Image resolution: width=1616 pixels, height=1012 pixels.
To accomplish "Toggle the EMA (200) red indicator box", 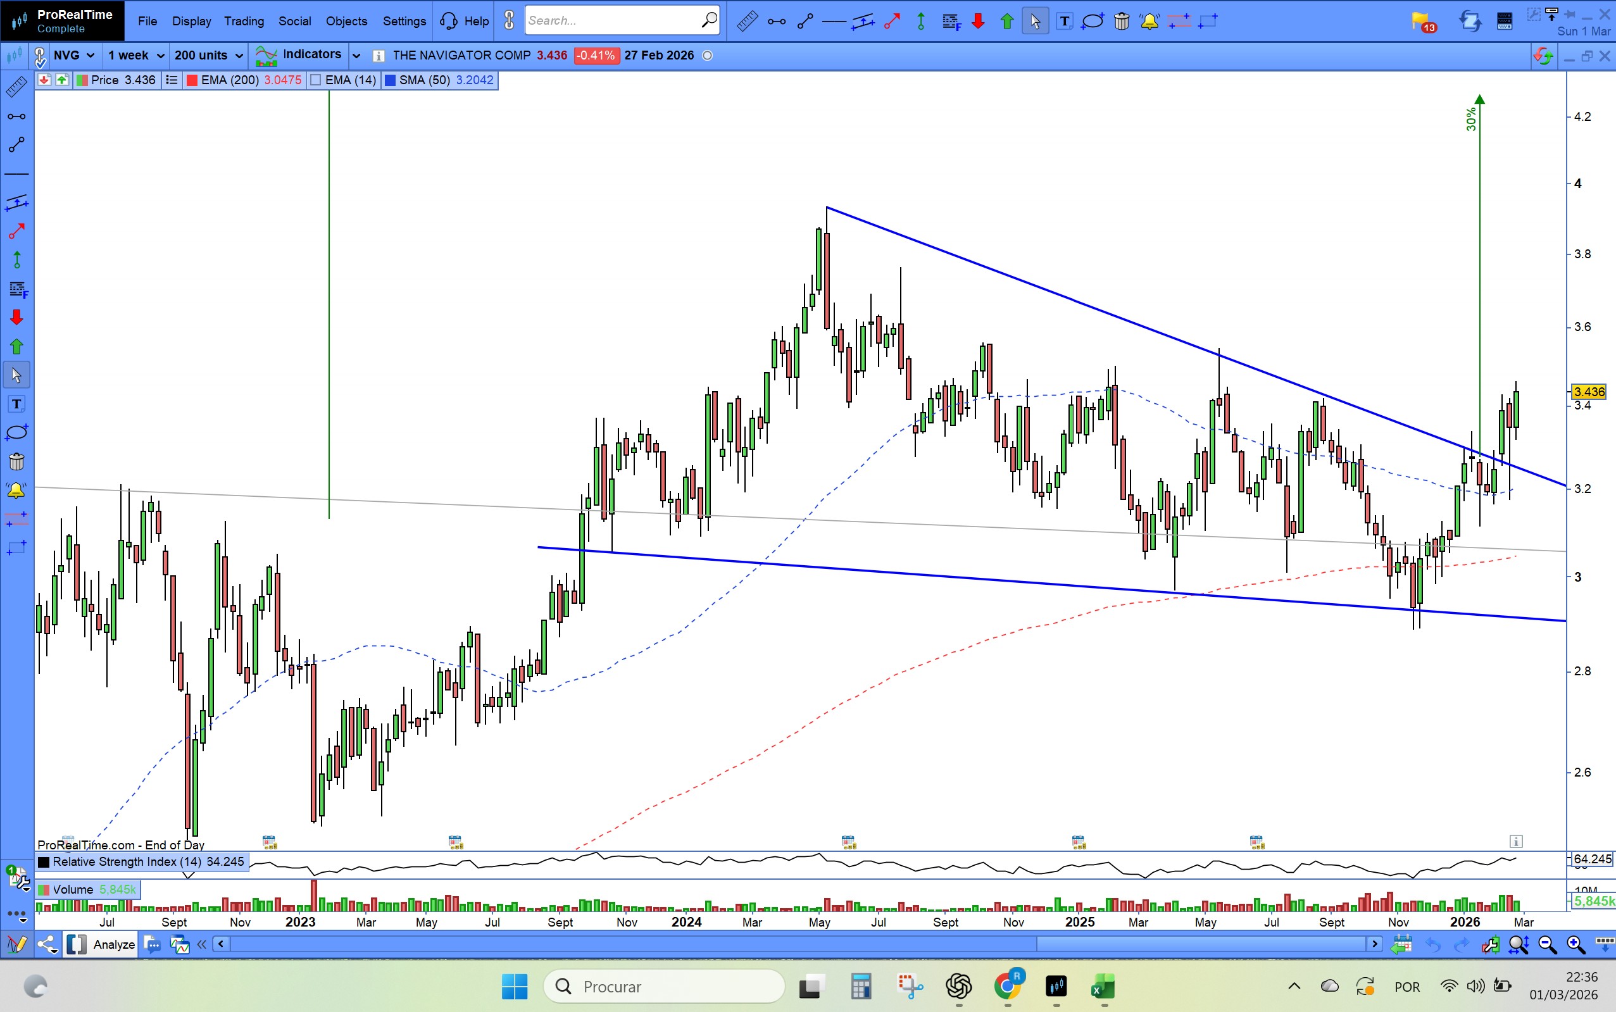I will 192,80.
